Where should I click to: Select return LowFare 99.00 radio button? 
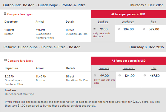click(95, 75)
